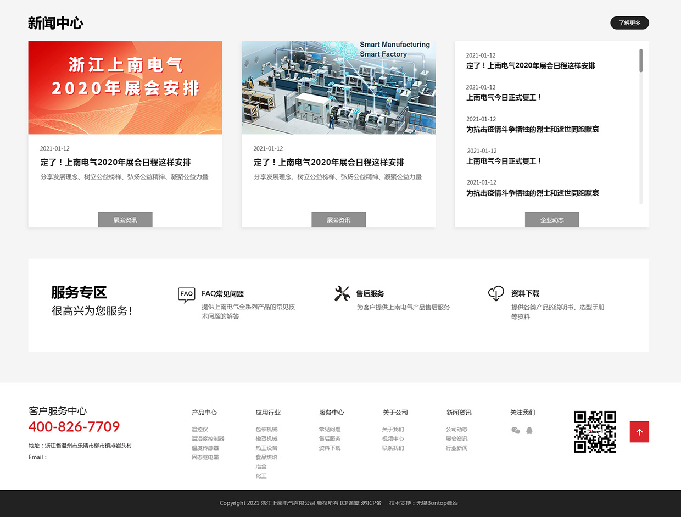Screen dimensions: 681x517
Task: Click the 浙江上南电气 展会安排 banner image
Action: [125, 87]
